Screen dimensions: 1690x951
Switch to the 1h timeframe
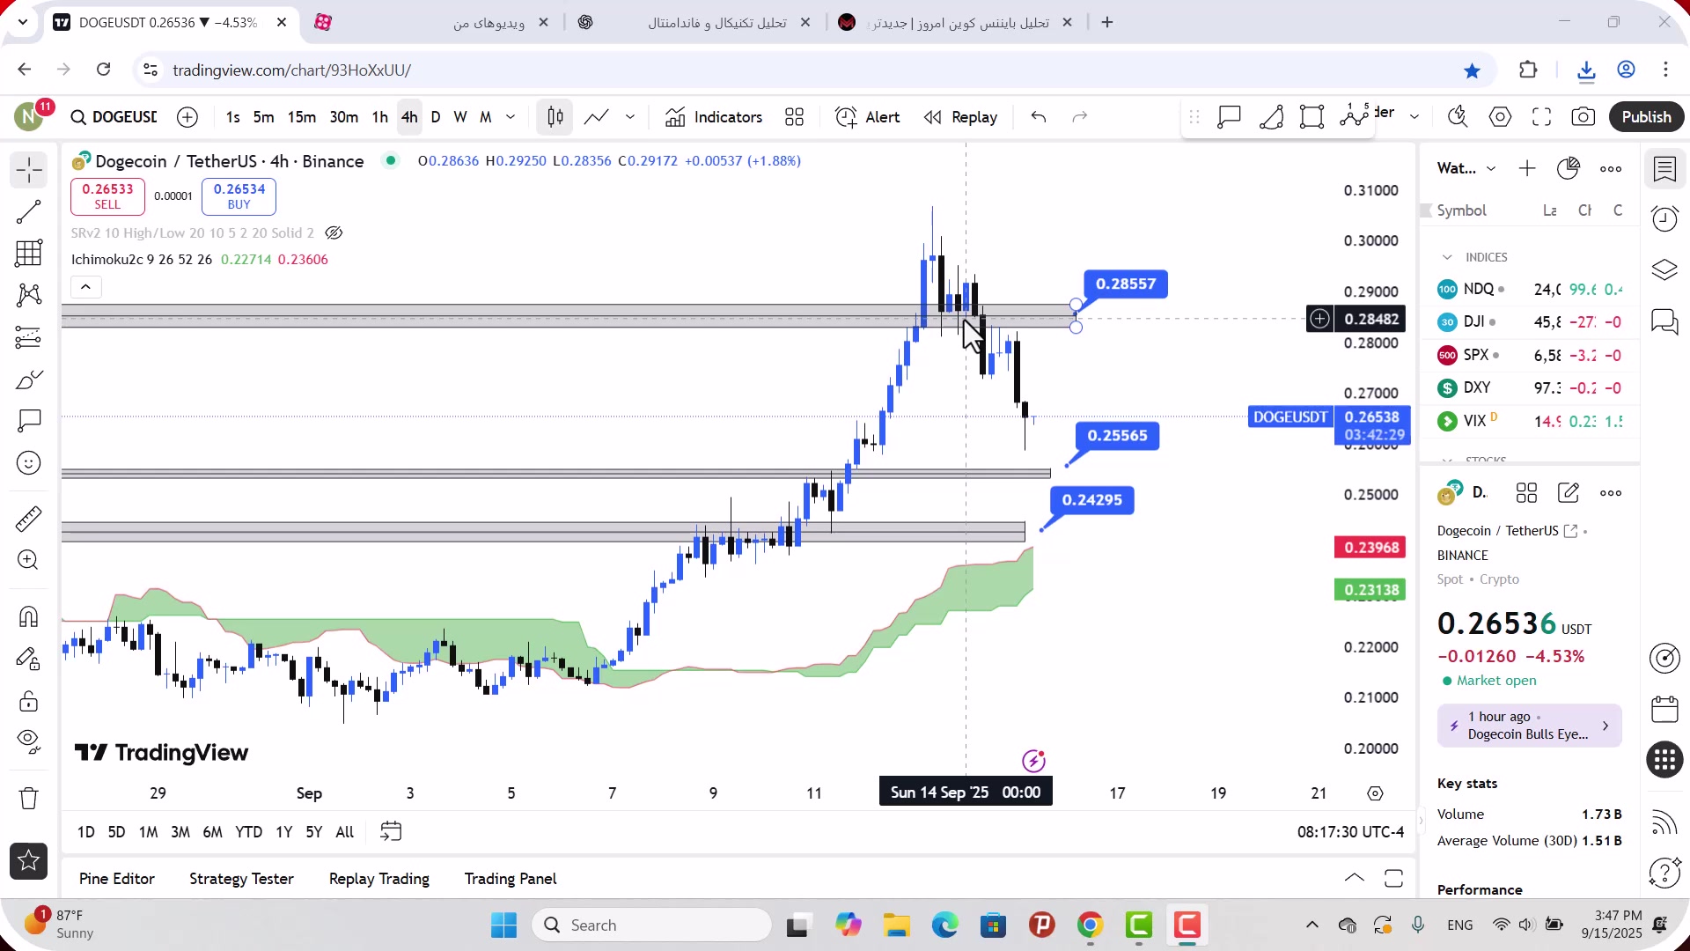pyautogui.click(x=379, y=117)
